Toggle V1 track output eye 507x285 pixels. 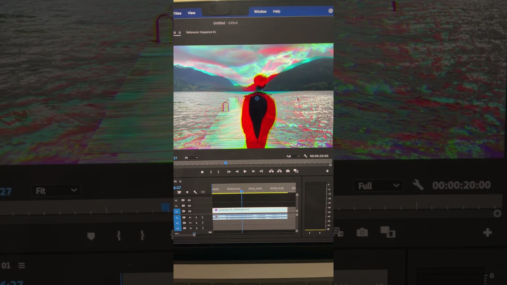pyautogui.click(x=189, y=211)
